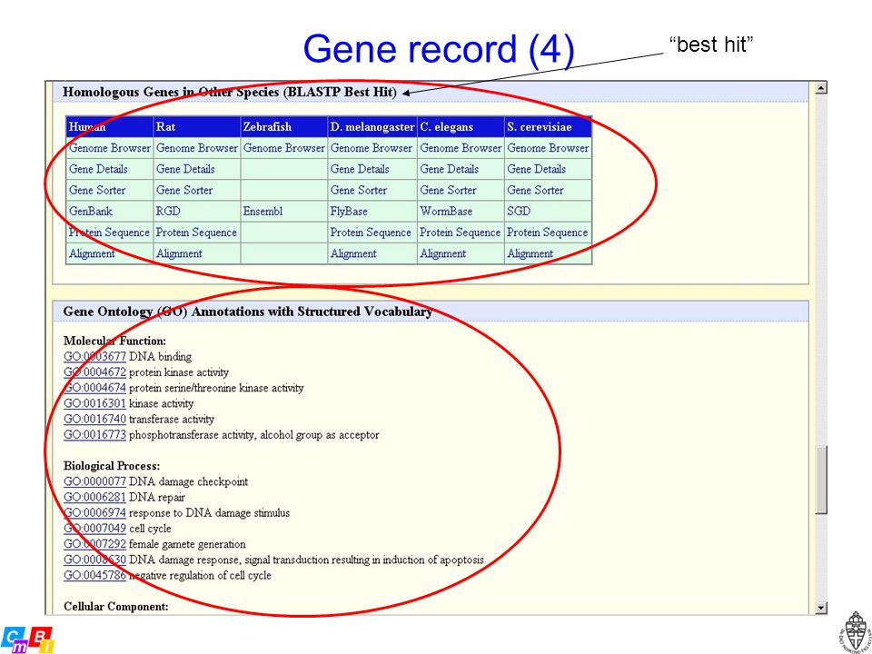
Task: Click the Homologous Genes section heading
Action: point(230,93)
